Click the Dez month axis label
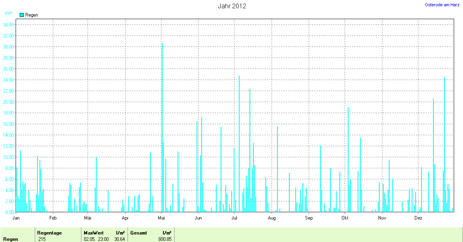The height and width of the screenshot is (242, 463). [418, 218]
